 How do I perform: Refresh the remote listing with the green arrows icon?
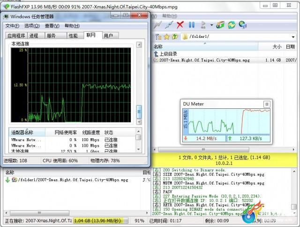point(232,25)
